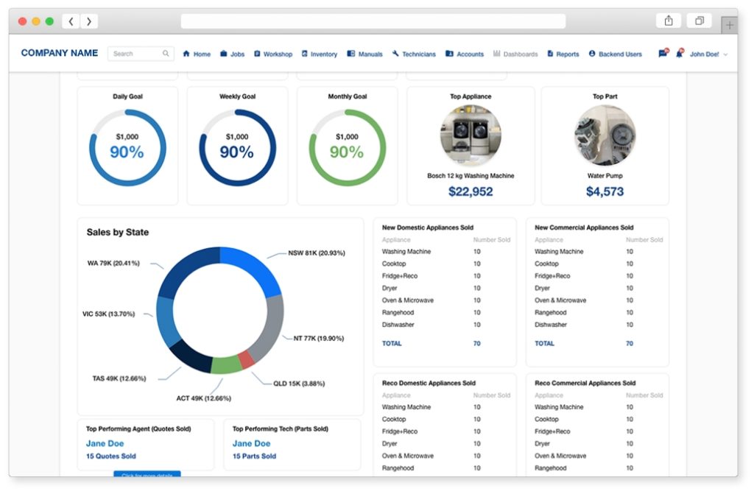Click the Technicians wrench icon

(x=395, y=53)
